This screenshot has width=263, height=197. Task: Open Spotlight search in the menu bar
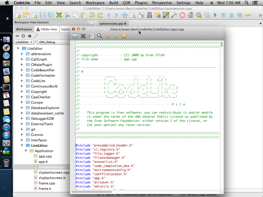(247, 3)
